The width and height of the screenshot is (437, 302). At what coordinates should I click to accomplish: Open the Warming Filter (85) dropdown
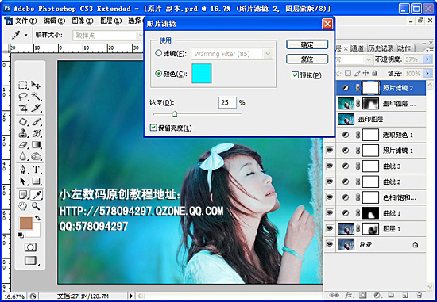coord(268,54)
